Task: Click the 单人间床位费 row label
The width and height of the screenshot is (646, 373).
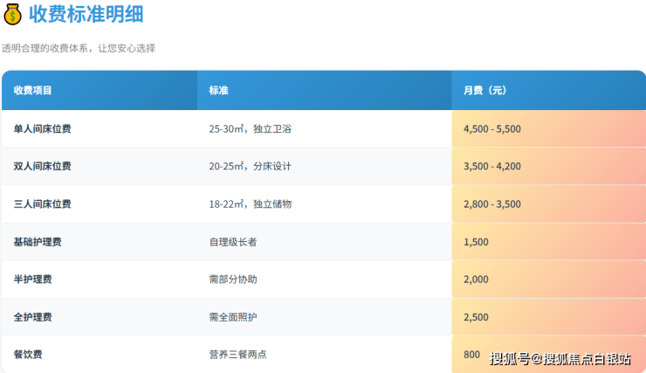Action: (x=42, y=128)
